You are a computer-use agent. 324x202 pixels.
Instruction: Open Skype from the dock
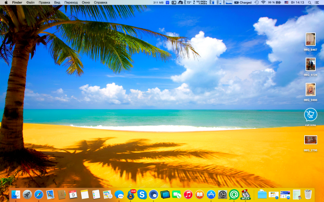coord(142,194)
